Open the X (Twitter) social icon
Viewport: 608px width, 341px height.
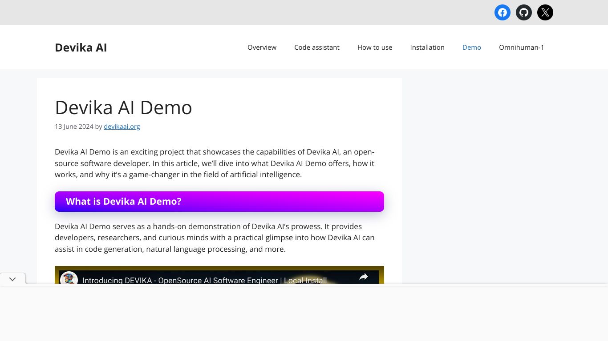(545, 12)
